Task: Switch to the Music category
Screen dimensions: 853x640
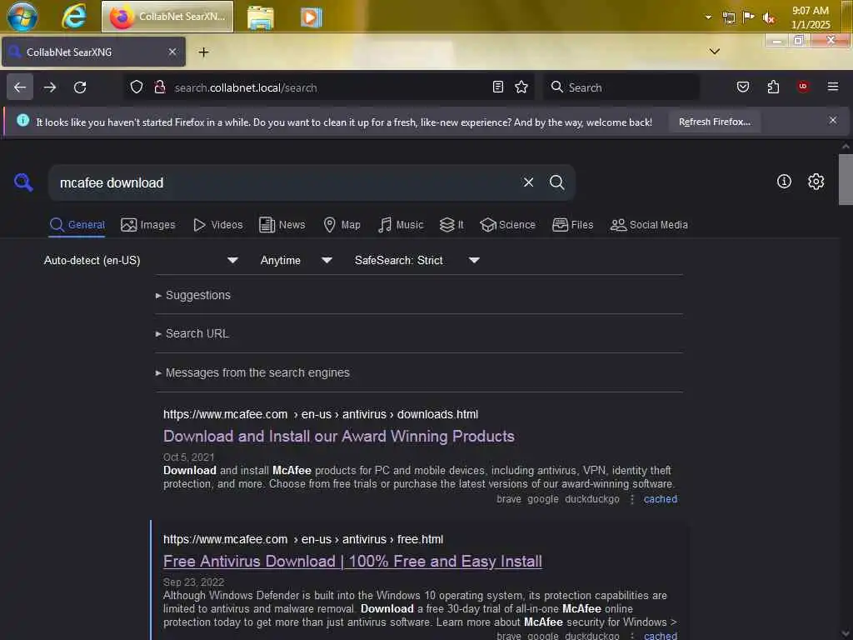Action: [401, 225]
